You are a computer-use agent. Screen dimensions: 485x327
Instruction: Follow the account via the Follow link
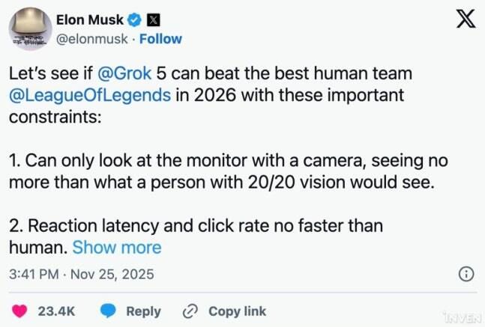160,39
